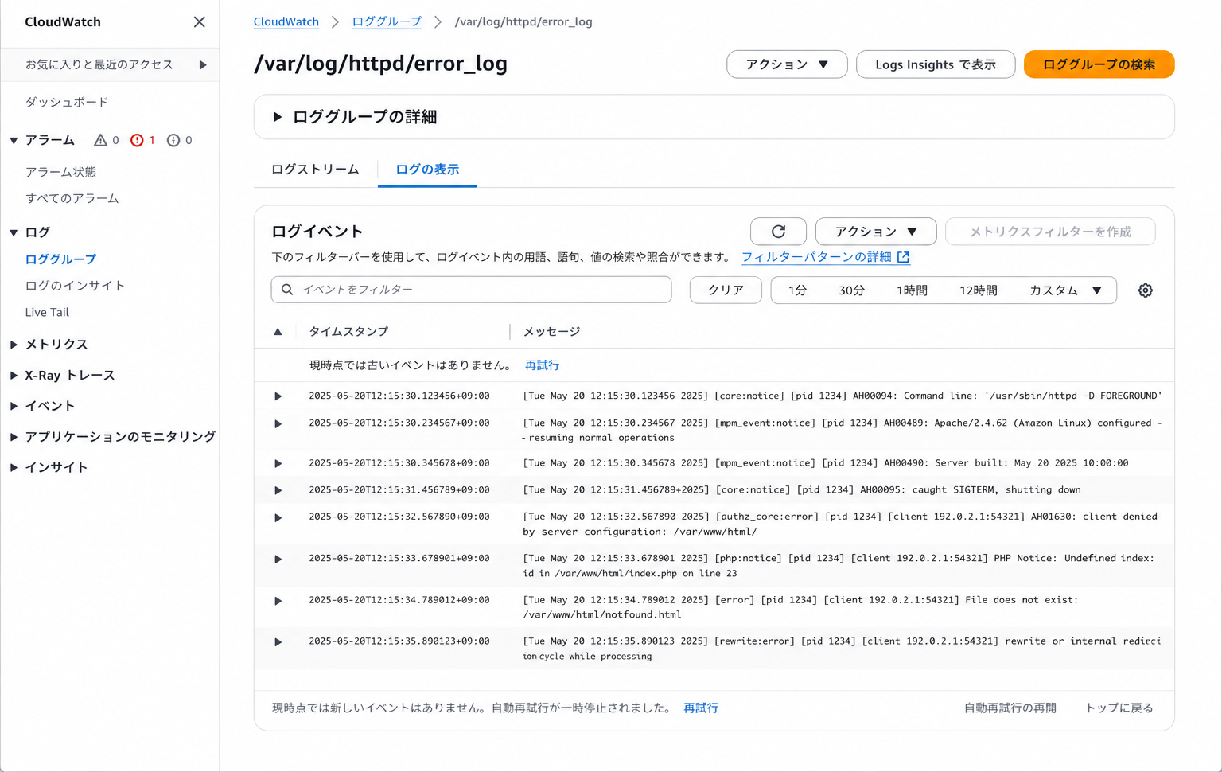
Task: Click the insufficient data alarm icon
Action: [173, 140]
